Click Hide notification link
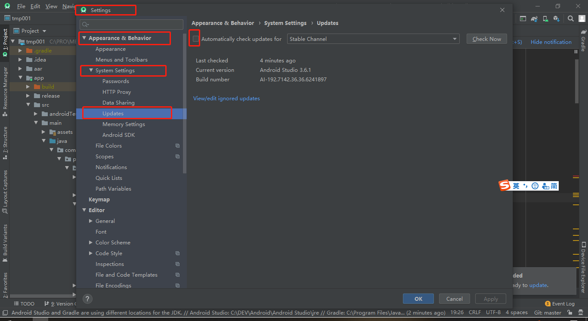This screenshot has width=588, height=321. pyautogui.click(x=551, y=42)
